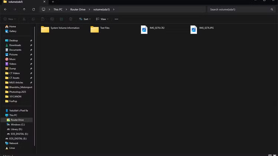Select Windows (C:) drive in sidebar
Viewport: 278px width, 156px height.
click(17, 125)
